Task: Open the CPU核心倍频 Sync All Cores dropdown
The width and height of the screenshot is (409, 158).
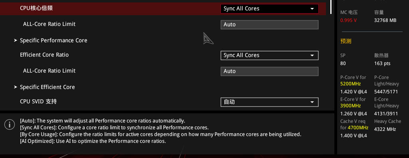Action: point(270,9)
